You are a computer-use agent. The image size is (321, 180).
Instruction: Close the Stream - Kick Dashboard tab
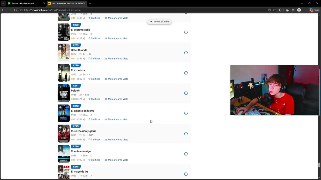[x=44, y=3]
